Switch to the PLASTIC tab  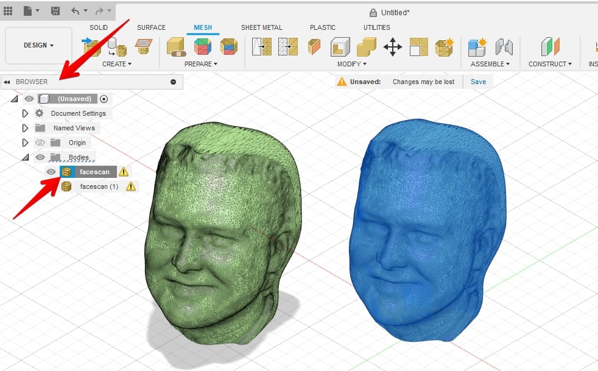coord(323,27)
